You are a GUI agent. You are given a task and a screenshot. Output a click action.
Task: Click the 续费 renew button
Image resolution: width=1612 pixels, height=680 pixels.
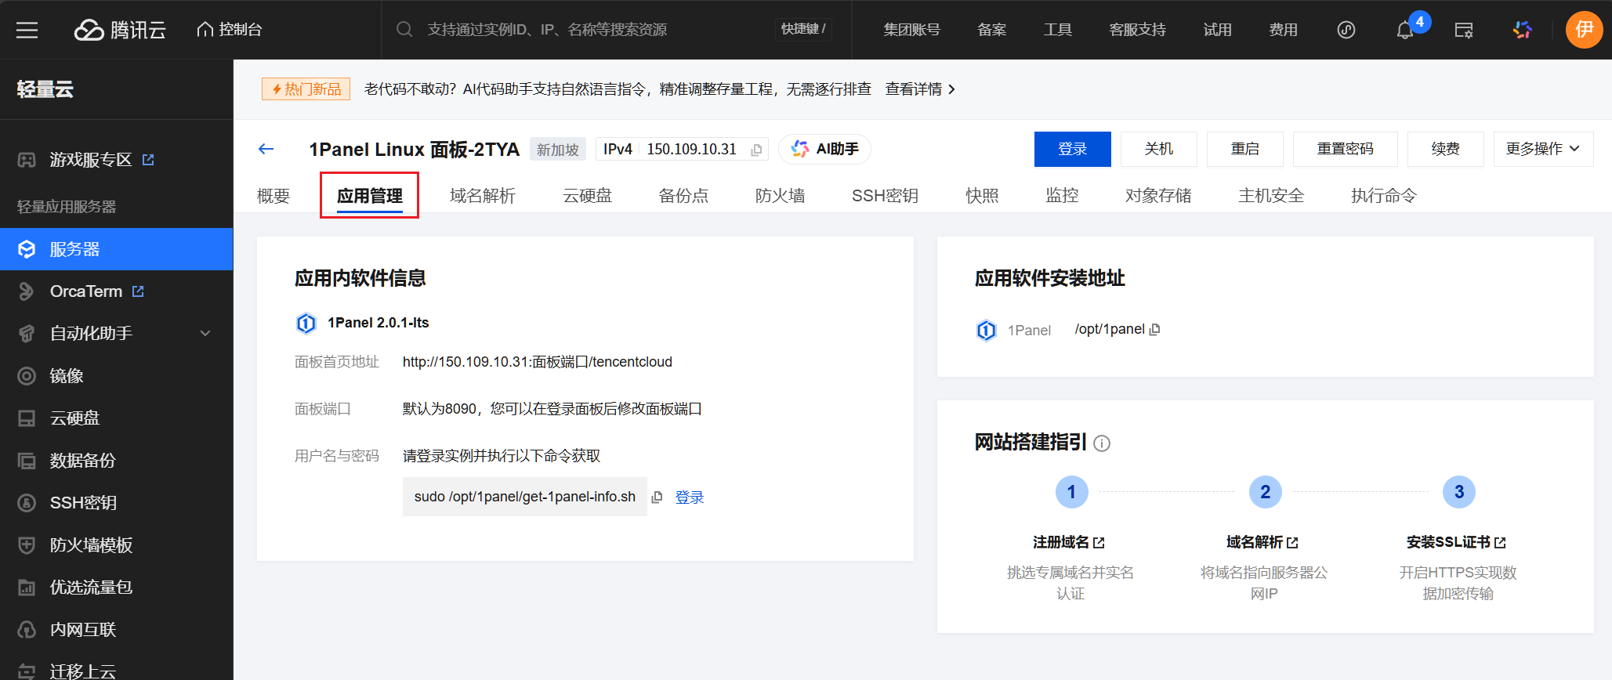pos(1445,149)
